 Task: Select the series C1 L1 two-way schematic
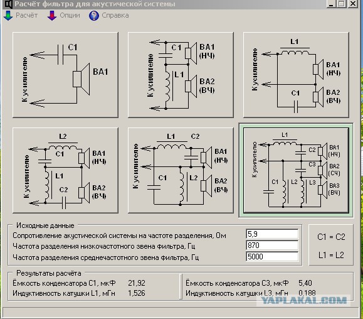point(181,75)
